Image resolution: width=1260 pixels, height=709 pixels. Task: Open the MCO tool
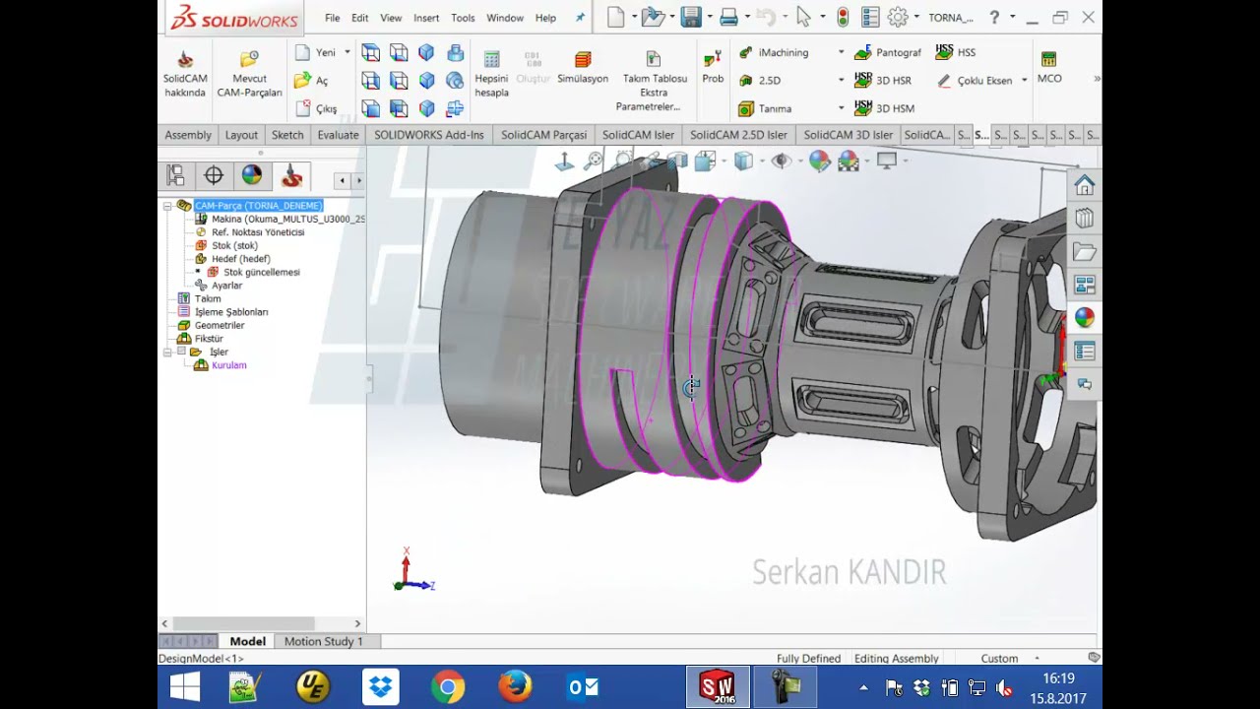[1049, 67]
